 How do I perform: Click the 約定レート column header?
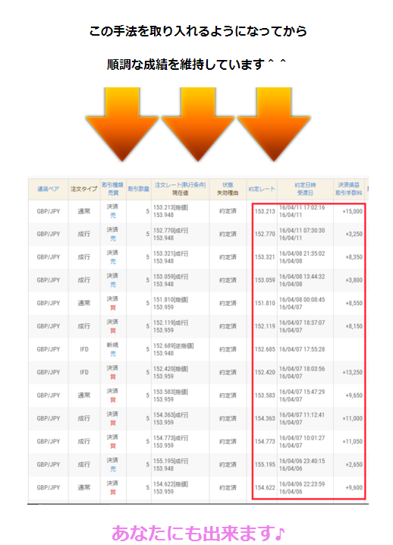coord(262,189)
